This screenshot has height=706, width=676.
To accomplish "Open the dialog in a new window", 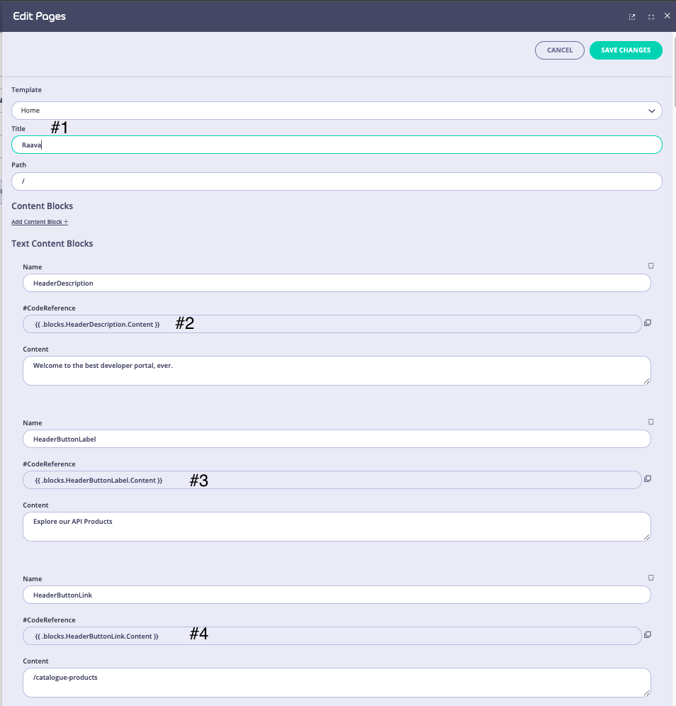I will click(x=631, y=16).
